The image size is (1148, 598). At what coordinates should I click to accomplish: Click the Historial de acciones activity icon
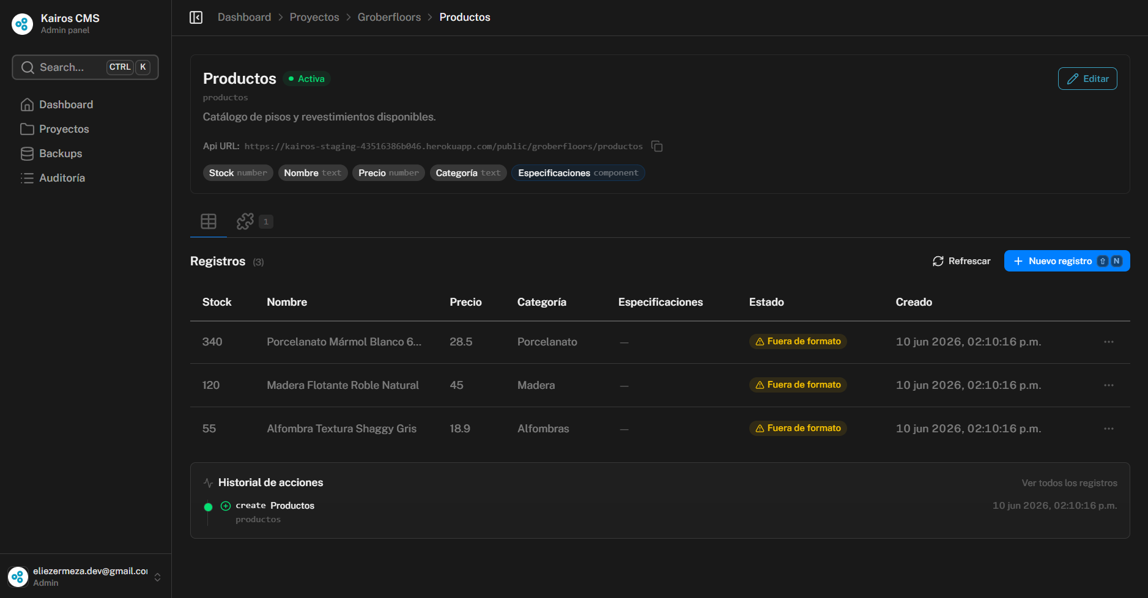(x=208, y=483)
